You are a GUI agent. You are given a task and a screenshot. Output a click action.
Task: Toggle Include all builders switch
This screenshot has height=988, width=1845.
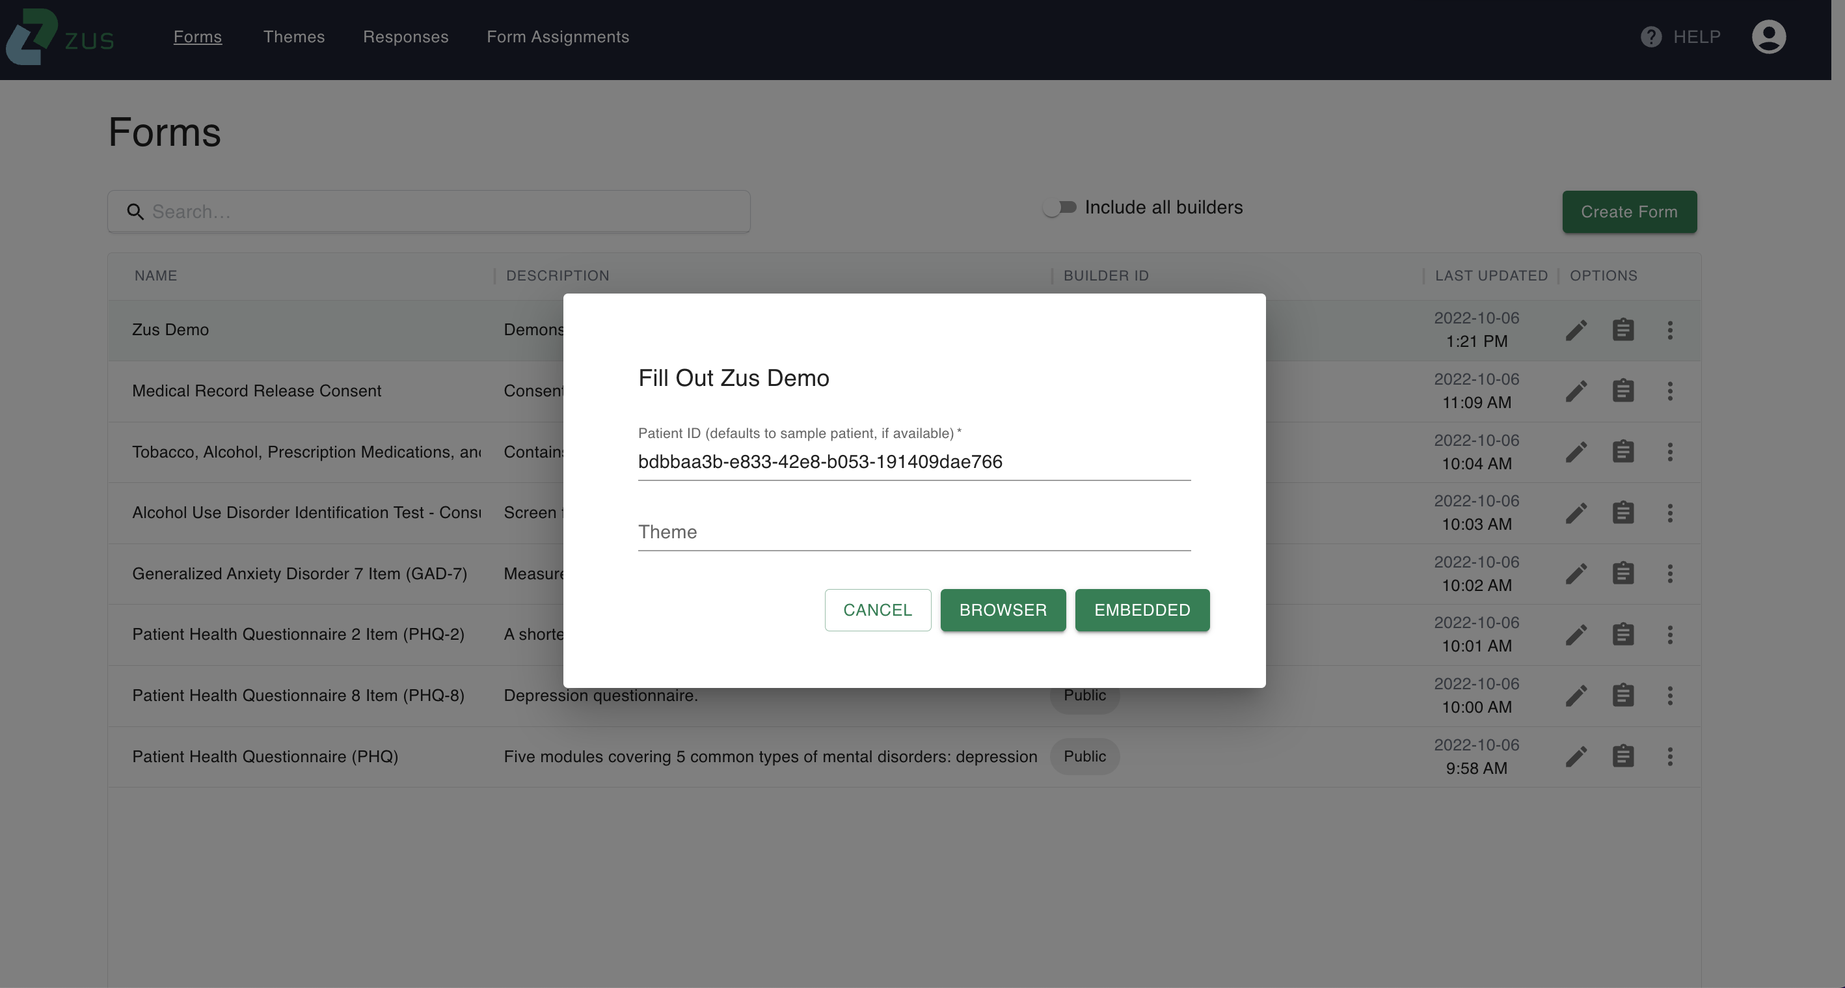point(1059,208)
